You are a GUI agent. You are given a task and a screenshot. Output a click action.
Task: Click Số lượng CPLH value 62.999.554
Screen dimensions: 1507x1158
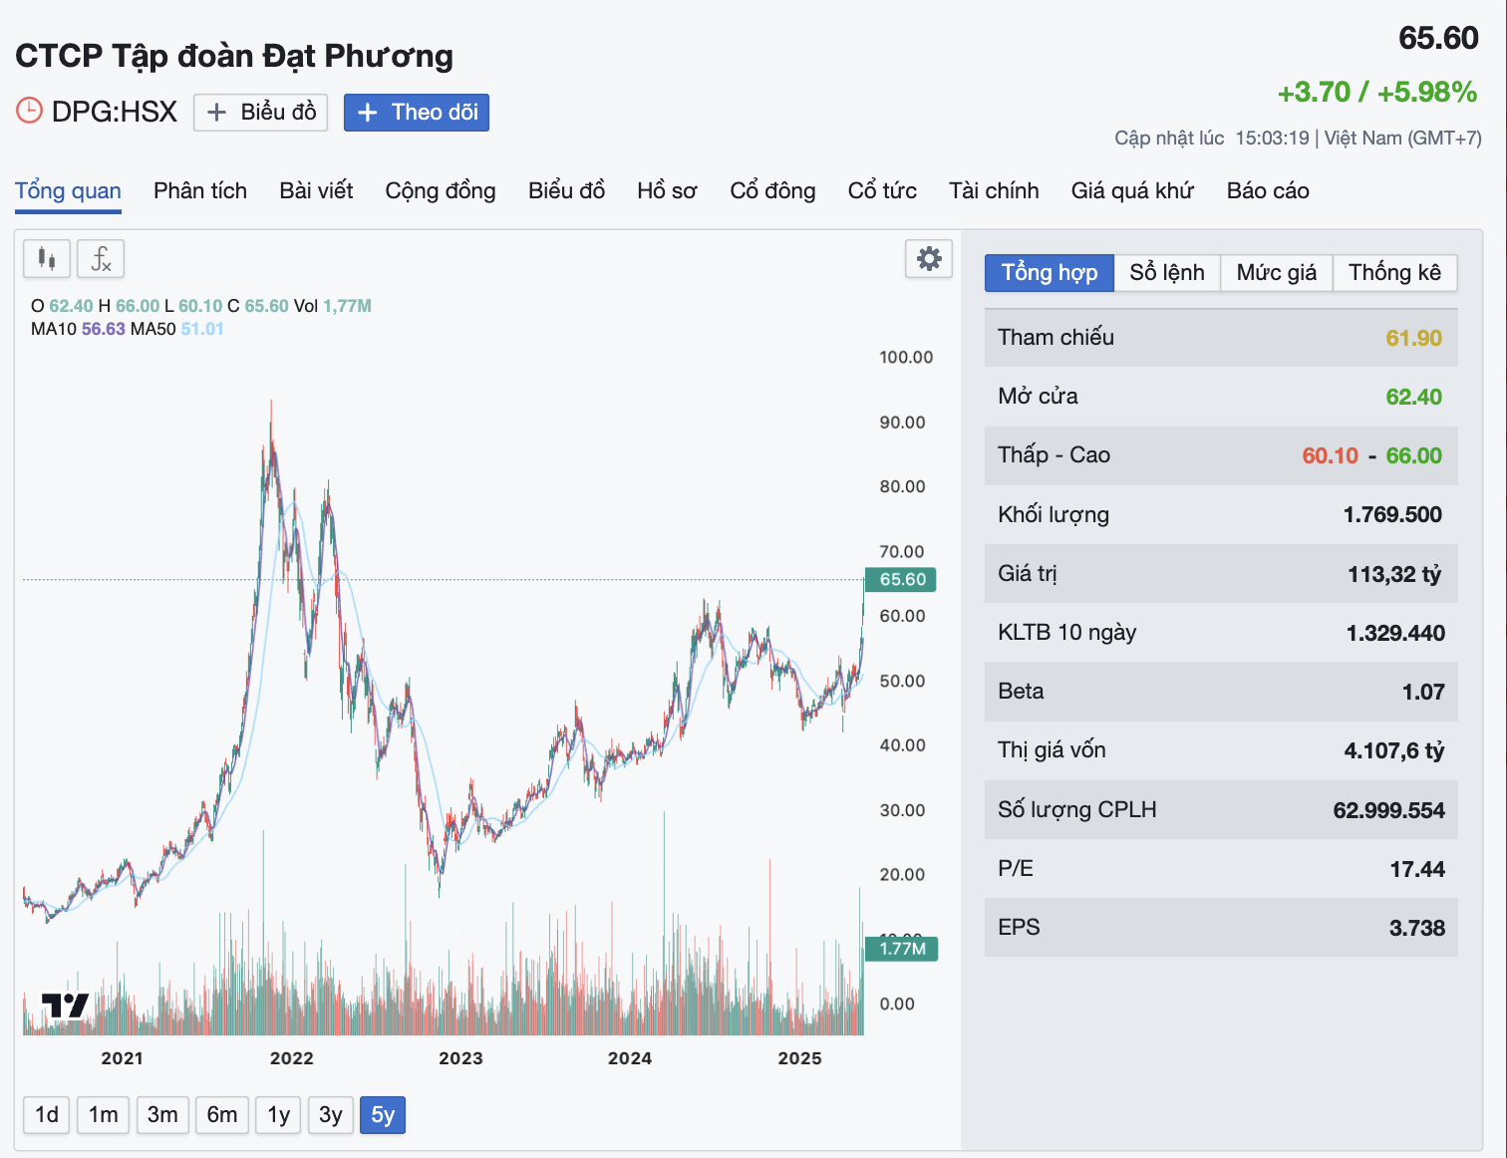(x=1388, y=810)
